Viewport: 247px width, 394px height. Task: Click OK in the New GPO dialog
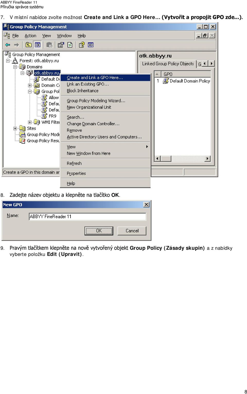[x=99, y=231]
